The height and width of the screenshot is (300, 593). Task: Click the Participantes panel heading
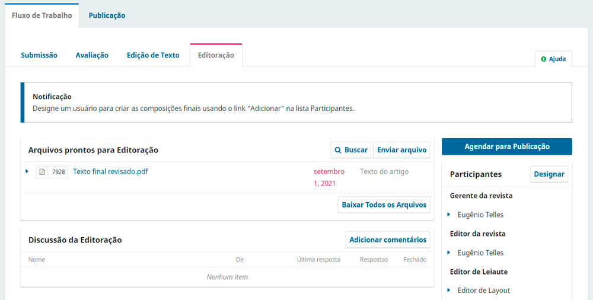coord(476,174)
